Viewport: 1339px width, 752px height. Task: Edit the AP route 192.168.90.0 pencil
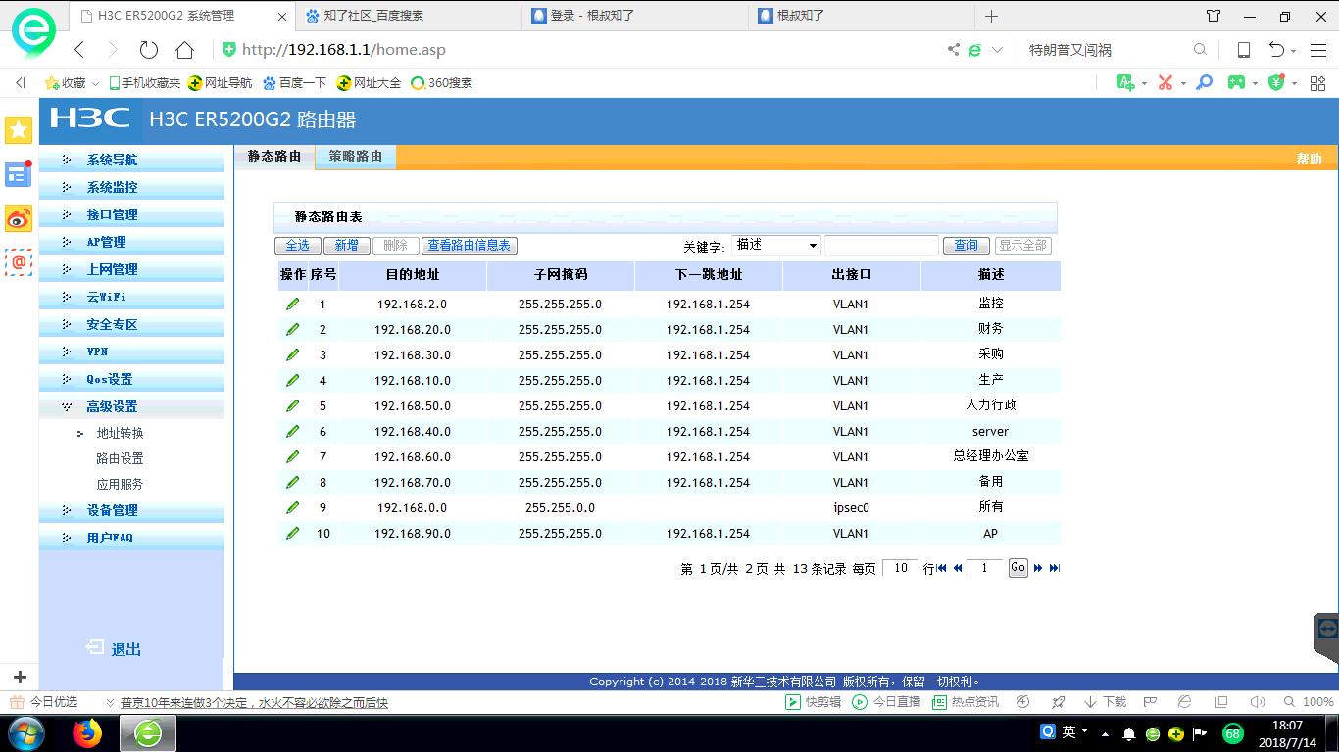292,534
